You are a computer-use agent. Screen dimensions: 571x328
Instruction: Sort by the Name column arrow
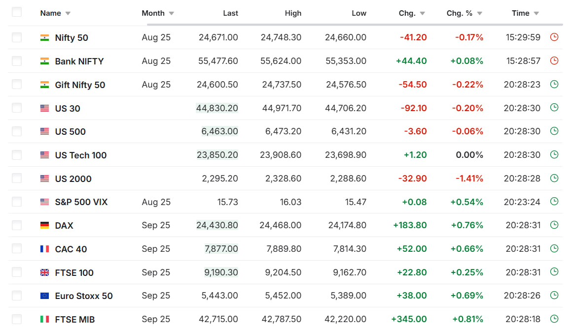[68, 13]
